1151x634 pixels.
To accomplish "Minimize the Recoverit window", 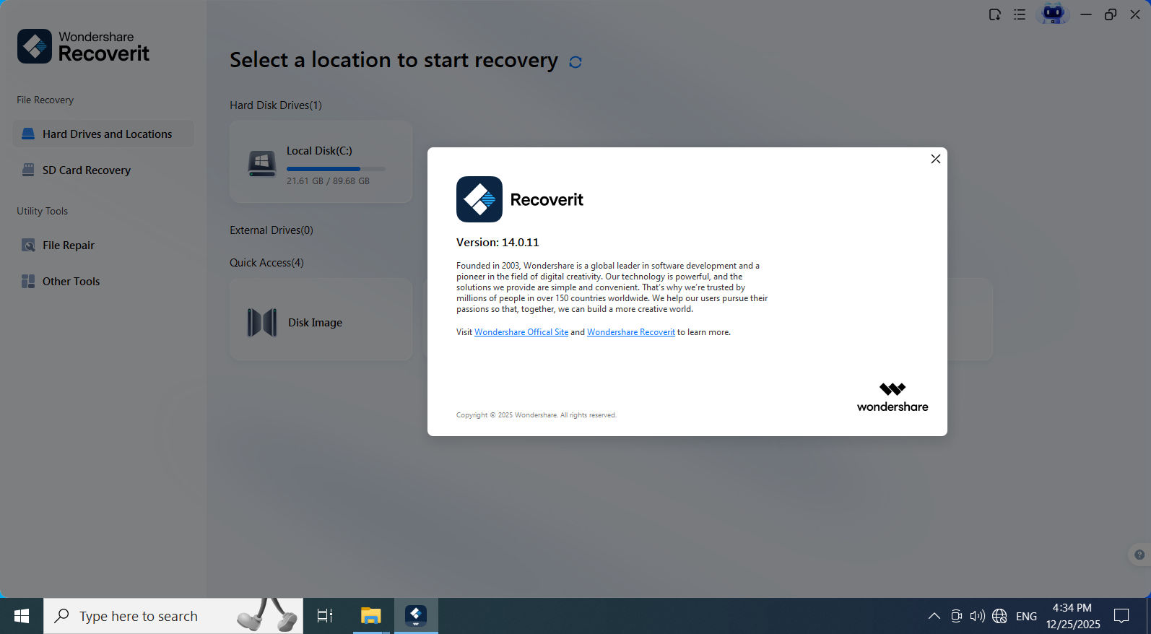I will point(1085,14).
